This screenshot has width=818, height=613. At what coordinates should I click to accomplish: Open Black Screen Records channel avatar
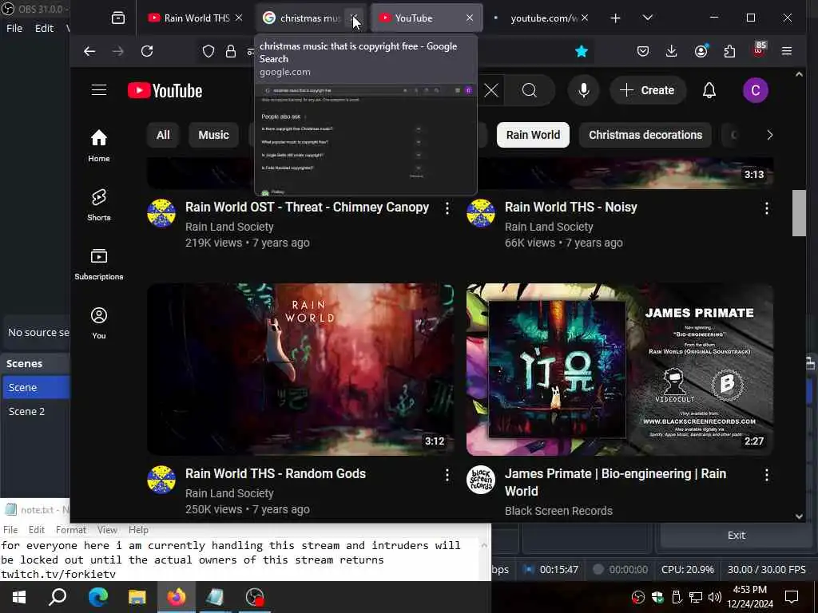pos(480,480)
